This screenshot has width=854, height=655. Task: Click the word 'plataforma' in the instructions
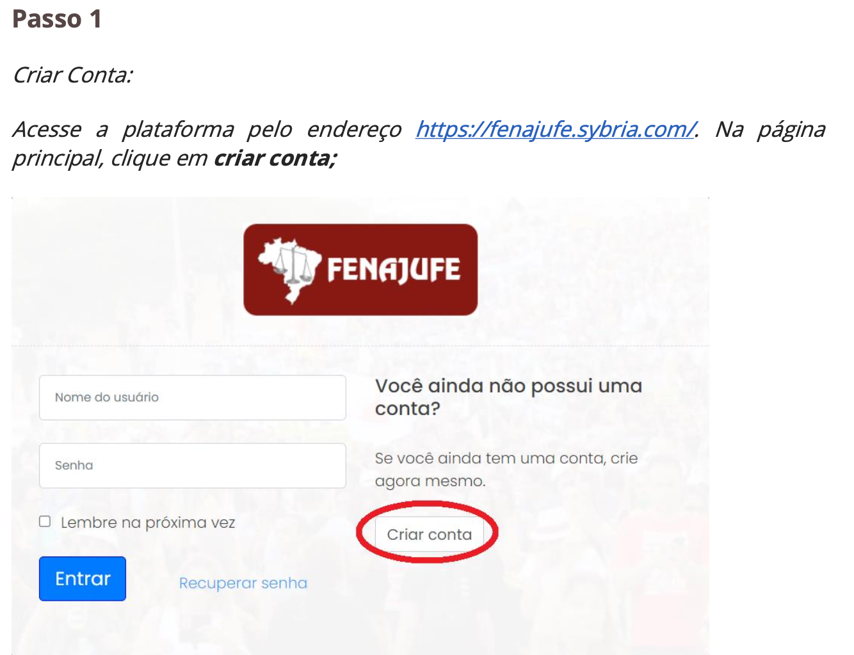point(178,130)
